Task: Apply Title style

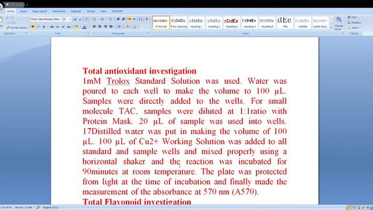Action: click(x=284, y=23)
